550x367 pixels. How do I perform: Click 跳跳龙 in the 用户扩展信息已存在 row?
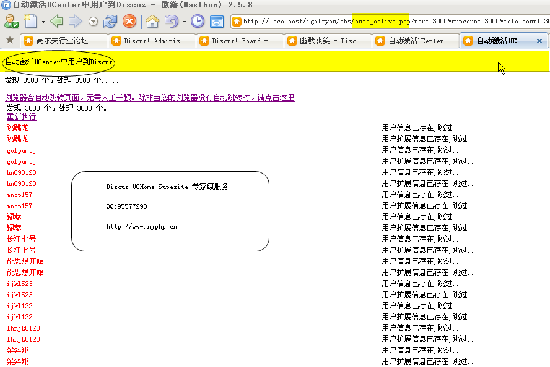click(17, 139)
